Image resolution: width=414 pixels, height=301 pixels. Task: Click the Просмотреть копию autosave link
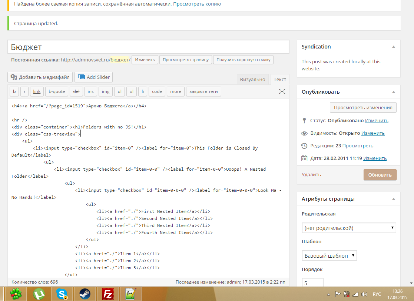point(197,4)
